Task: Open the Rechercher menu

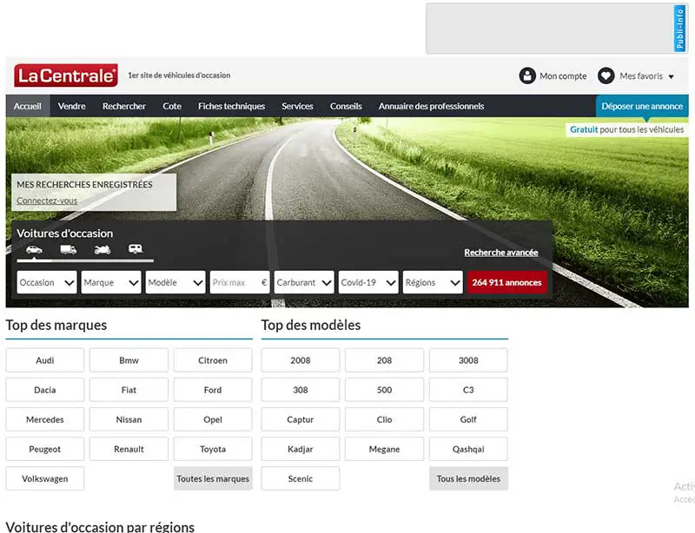Action: click(x=124, y=106)
